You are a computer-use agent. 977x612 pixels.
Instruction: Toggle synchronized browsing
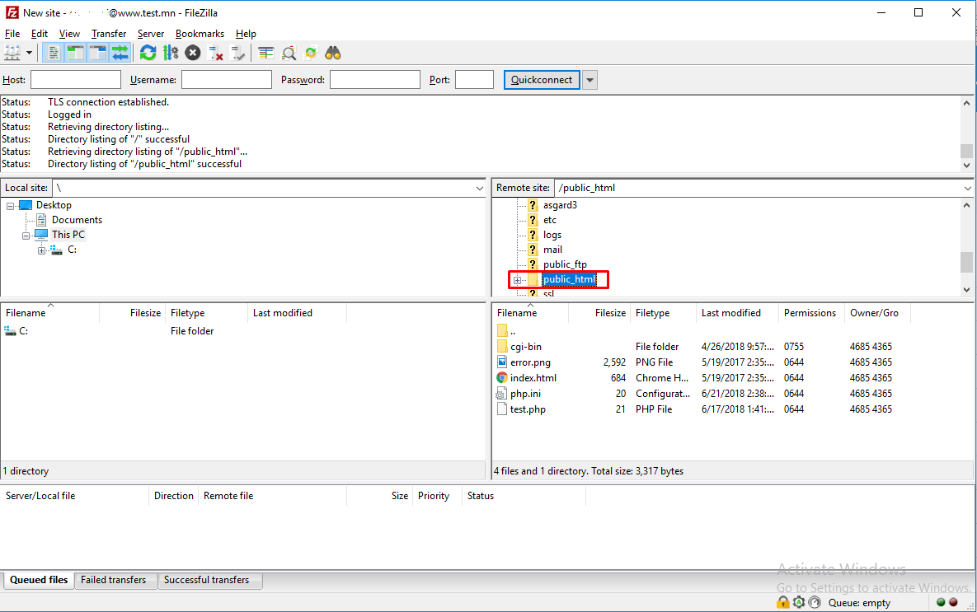[310, 54]
